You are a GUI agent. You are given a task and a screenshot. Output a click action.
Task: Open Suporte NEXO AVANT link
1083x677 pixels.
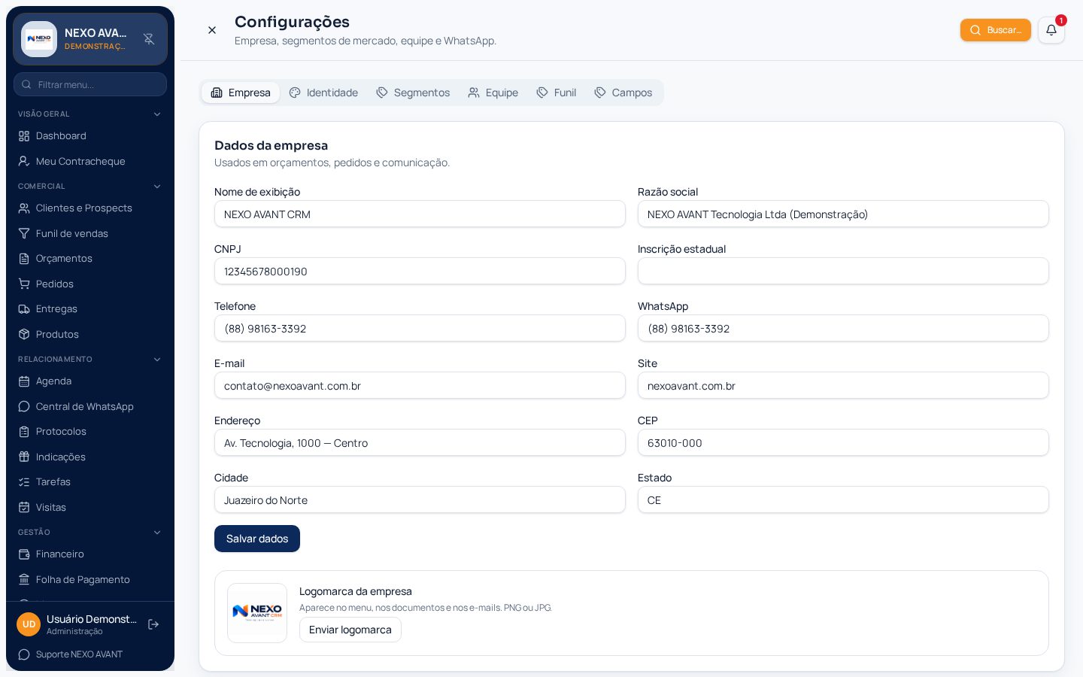click(71, 654)
